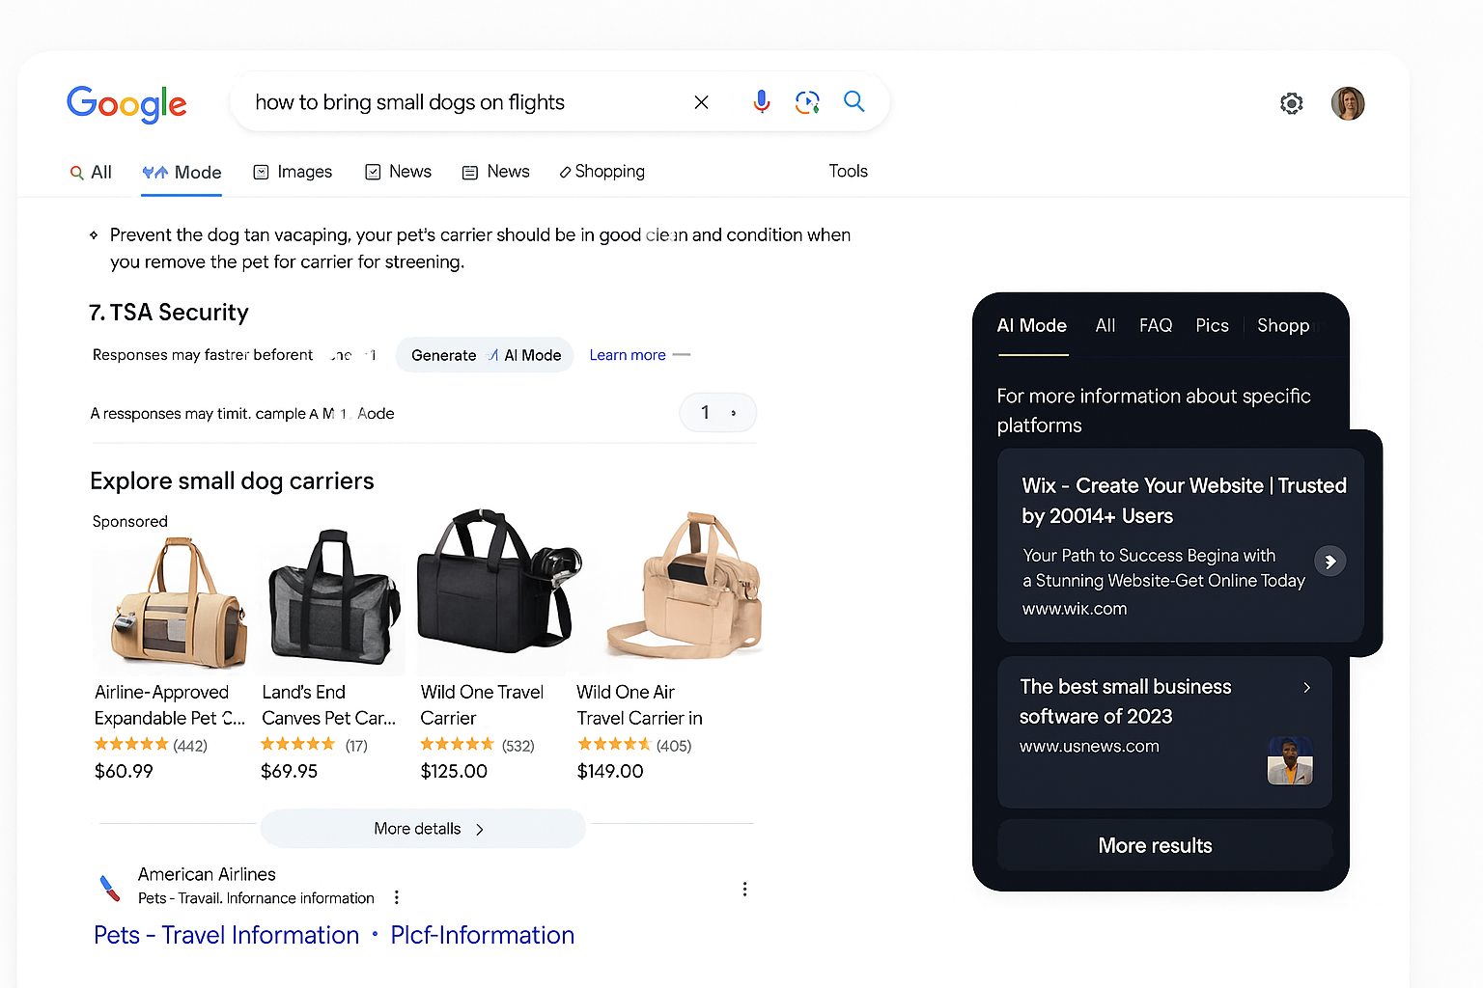Viewport: 1483px width, 988px height.
Task: Click the More results button
Action: coord(1164,845)
